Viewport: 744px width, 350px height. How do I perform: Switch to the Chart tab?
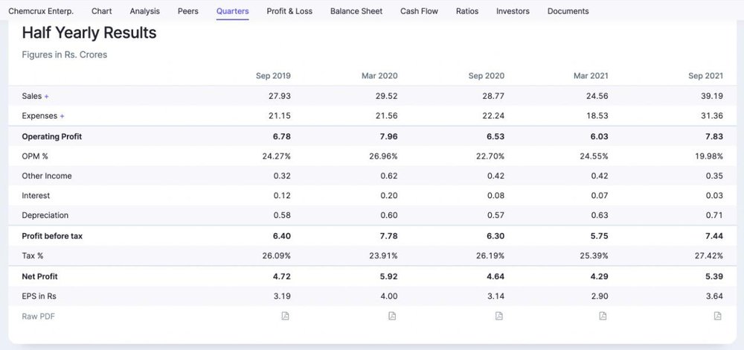click(101, 11)
